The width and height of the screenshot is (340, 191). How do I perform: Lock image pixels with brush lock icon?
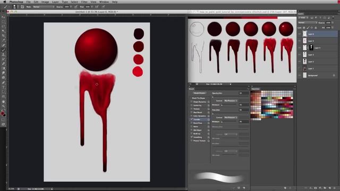click(x=308, y=28)
